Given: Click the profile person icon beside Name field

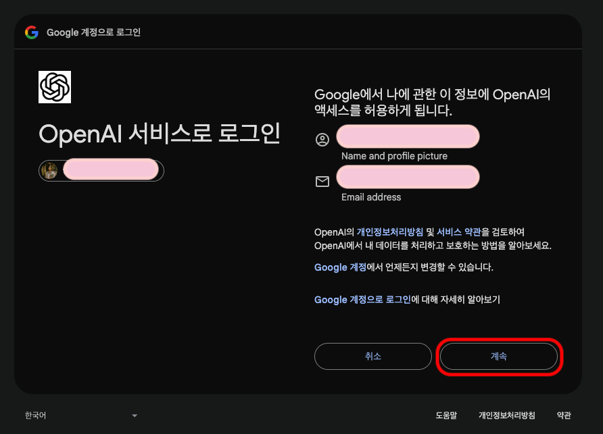Looking at the screenshot, I should click(322, 140).
